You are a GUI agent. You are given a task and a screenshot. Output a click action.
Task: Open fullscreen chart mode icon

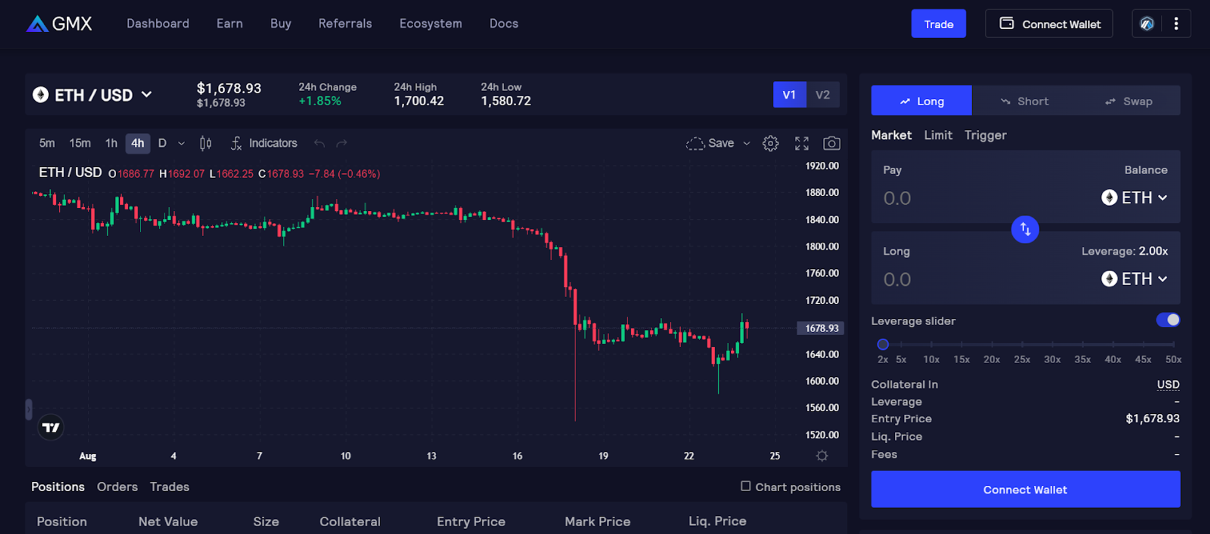coord(802,143)
